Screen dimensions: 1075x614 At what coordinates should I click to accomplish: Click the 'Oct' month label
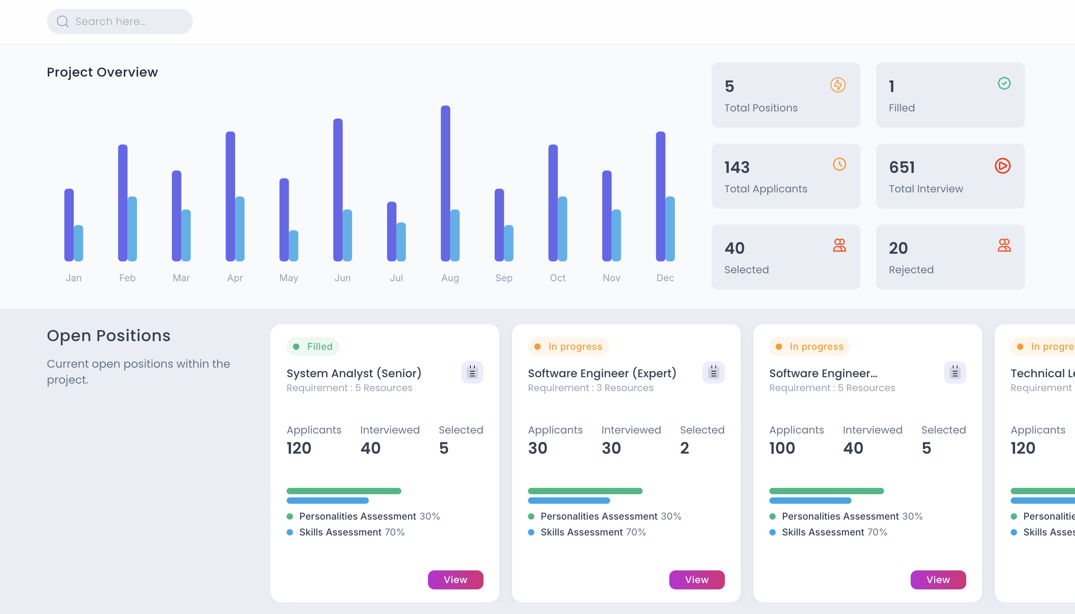point(558,278)
